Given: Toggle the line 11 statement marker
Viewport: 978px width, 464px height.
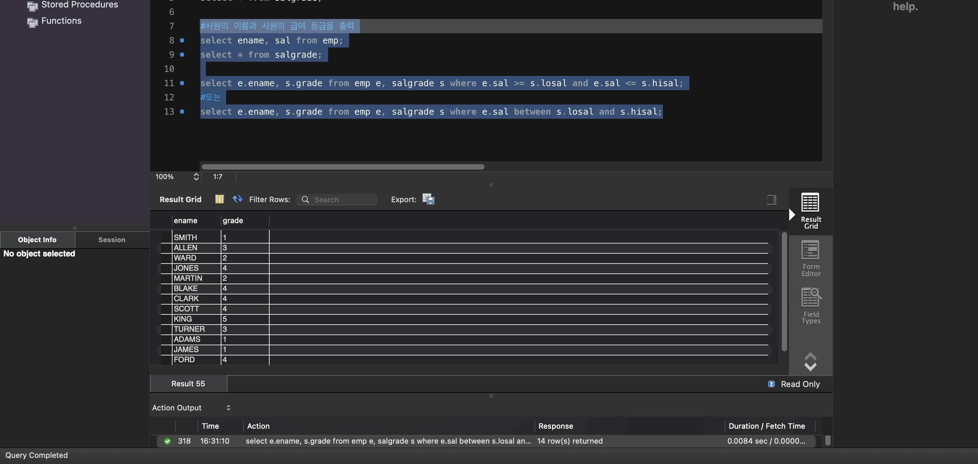Looking at the screenshot, I should click(182, 83).
